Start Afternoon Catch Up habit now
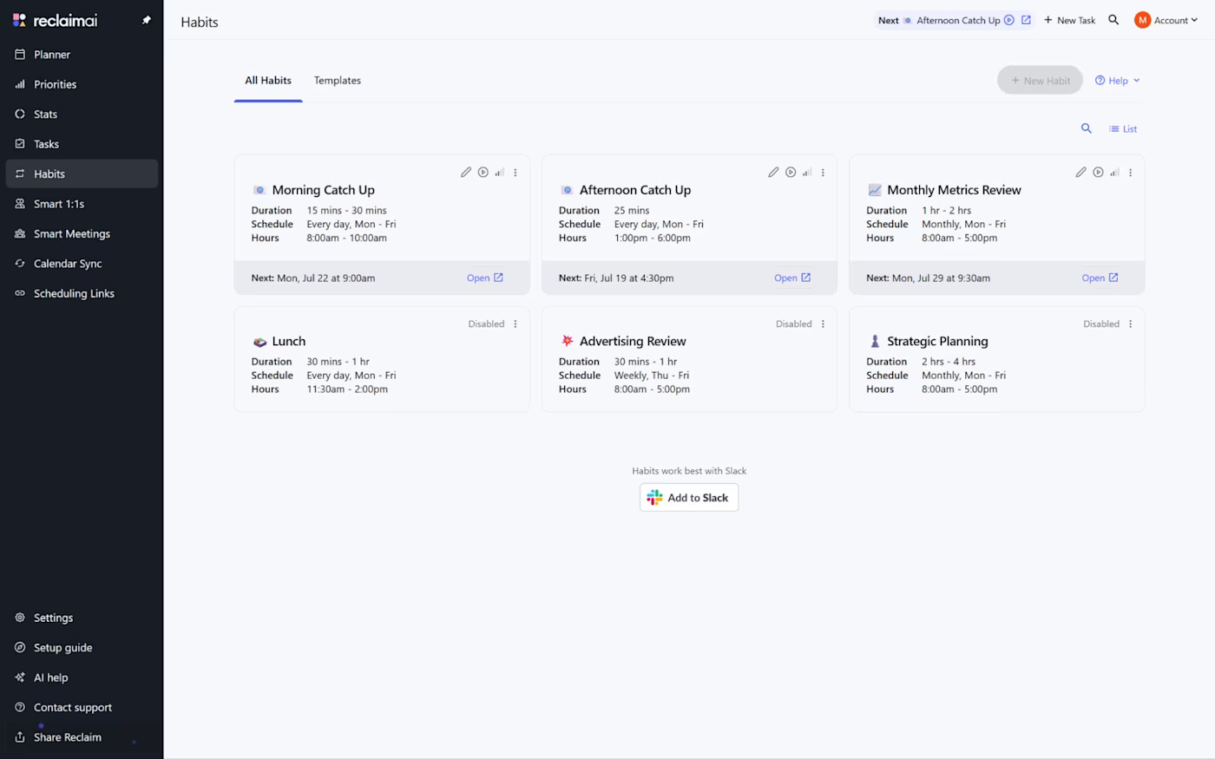This screenshot has width=1215, height=759. coord(791,173)
